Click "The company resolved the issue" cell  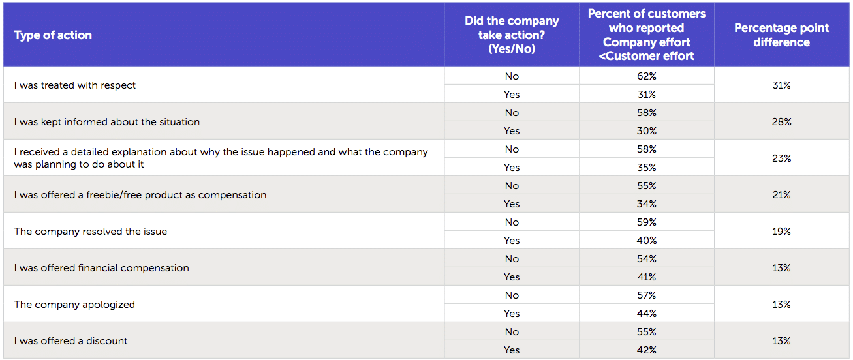(x=91, y=232)
